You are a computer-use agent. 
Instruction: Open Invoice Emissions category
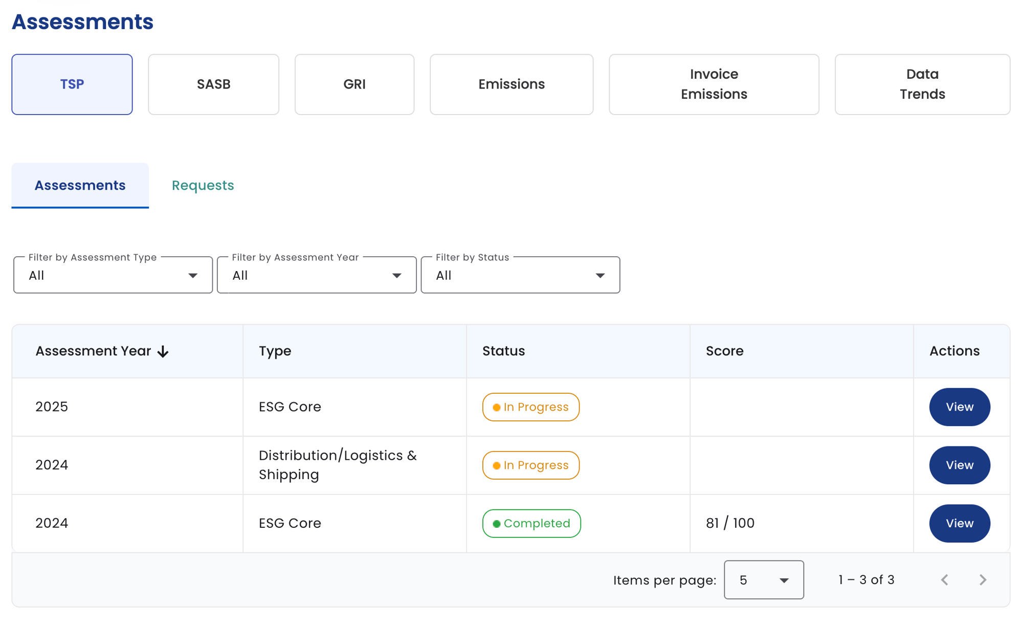point(714,84)
